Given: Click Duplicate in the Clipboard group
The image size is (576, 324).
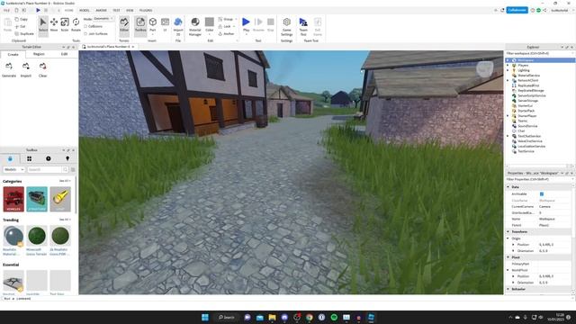Looking at the screenshot, I should [24, 34].
